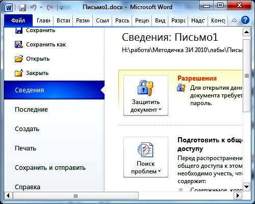
Task: Click the horizontal scrollbar thumb
Action: [x=75, y=196]
